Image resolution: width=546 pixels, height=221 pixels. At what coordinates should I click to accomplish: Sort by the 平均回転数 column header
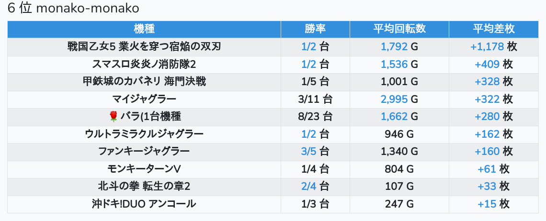pos(399,29)
